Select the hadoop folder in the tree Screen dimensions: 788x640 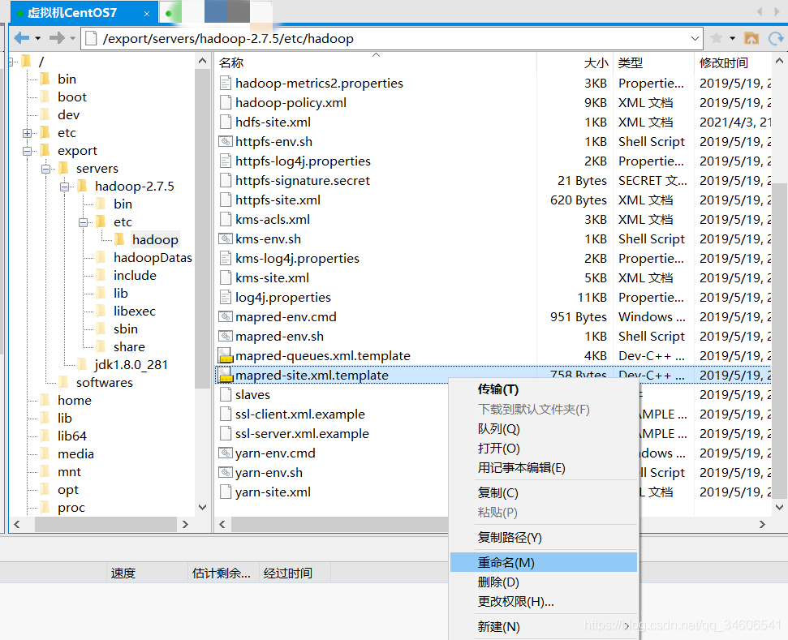click(x=155, y=240)
